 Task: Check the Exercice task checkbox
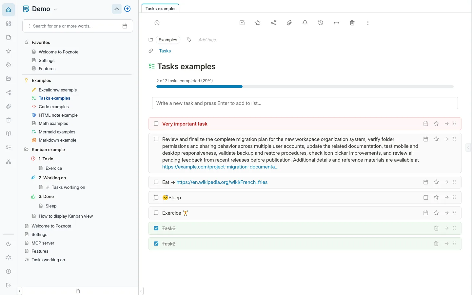coord(156,213)
